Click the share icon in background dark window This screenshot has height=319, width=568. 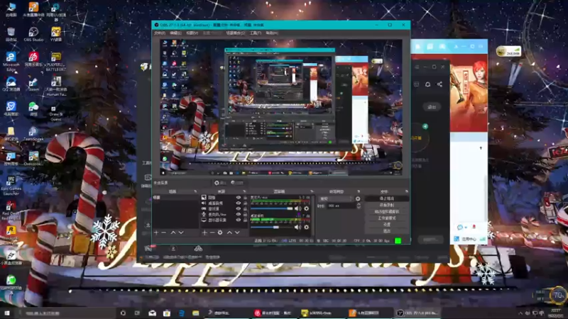click(439, 84)
